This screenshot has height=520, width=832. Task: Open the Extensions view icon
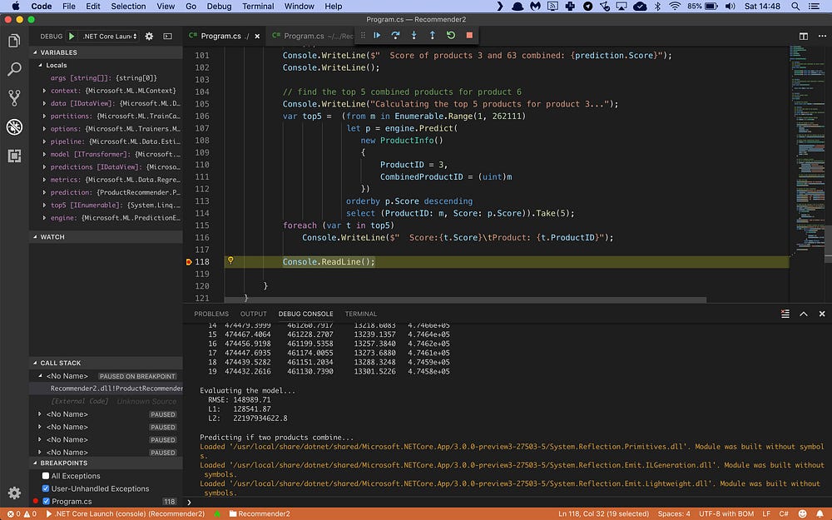tap(14, 156)
